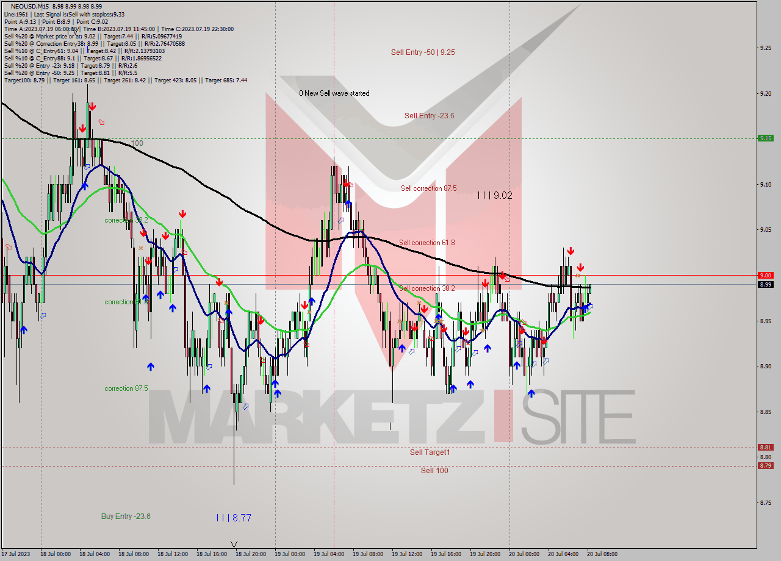Click the green 9.15 price tag
This screenshot has height=561, width=781.
[x=766, y=138]
